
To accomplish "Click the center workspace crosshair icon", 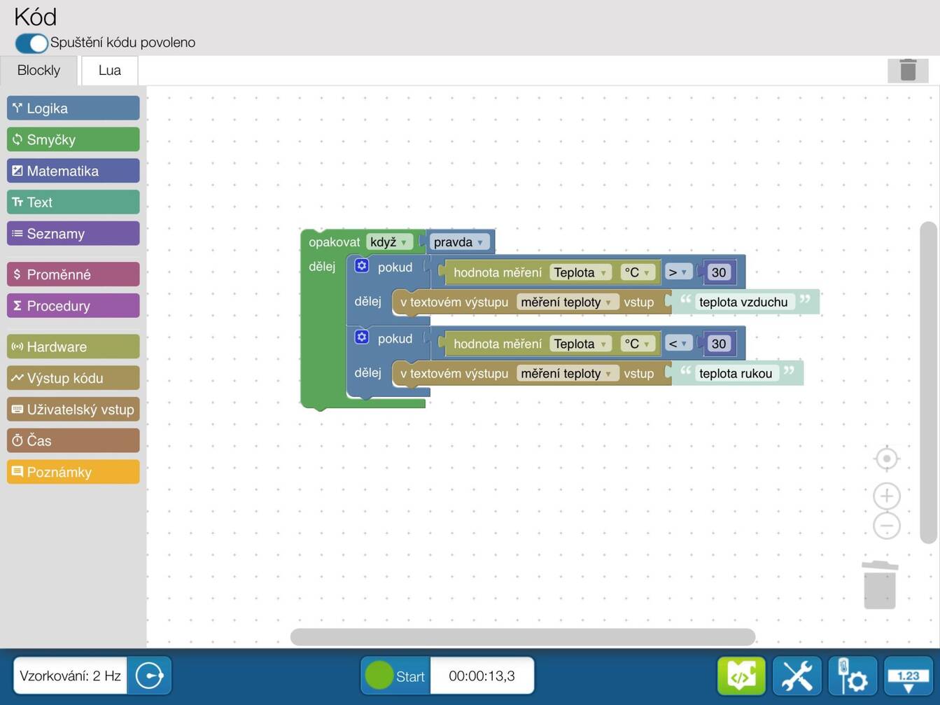I will click(887, 459).
